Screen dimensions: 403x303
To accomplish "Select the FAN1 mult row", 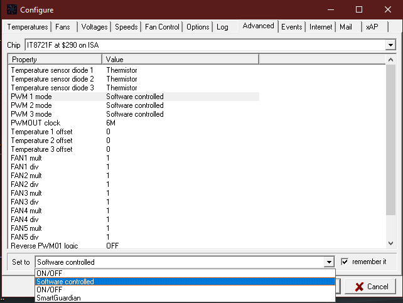I will point(134,158).
